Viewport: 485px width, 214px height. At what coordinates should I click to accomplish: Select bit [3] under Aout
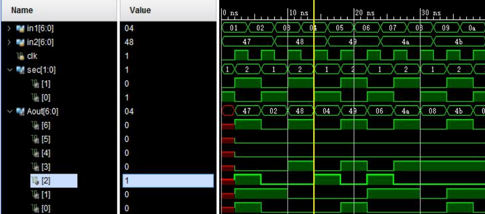(46, 167)
